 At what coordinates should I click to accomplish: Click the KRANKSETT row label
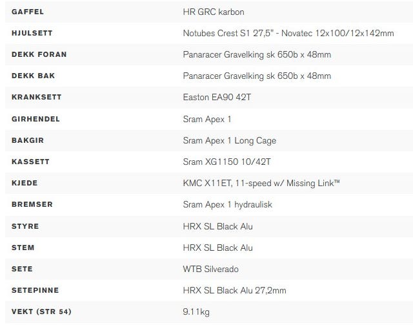36,98
